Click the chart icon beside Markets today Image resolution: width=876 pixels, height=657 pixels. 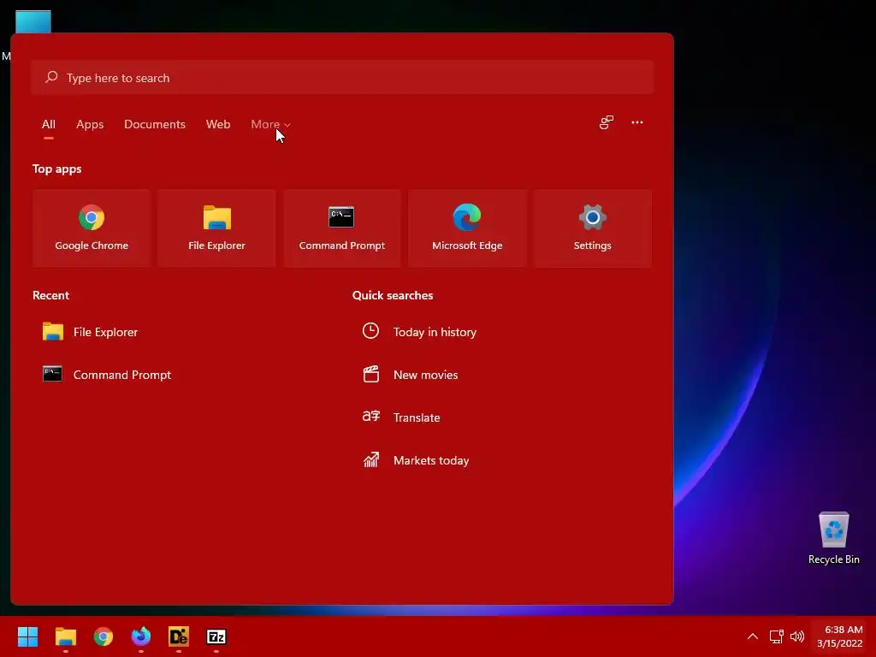coord(371,459)
